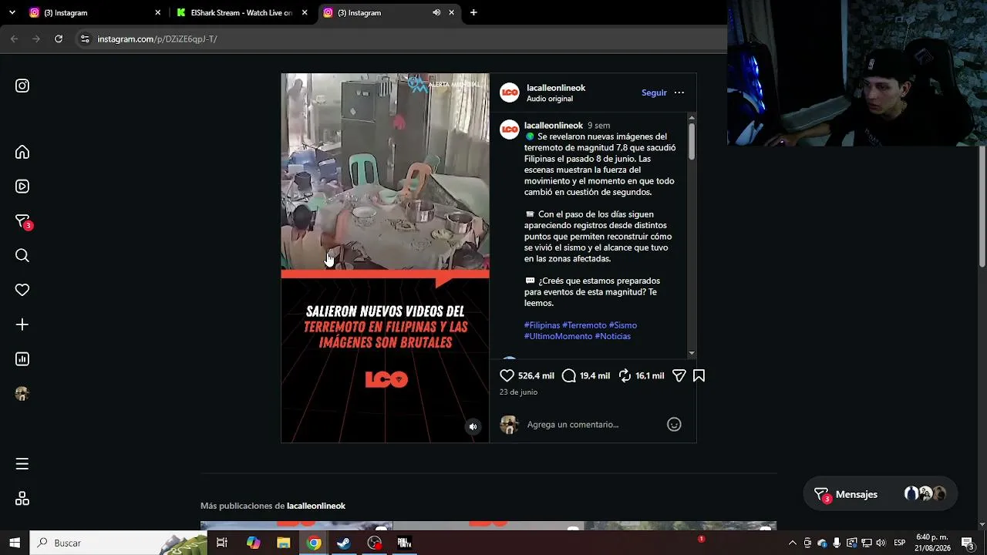987x555 pixels.
Task: Open Search in the Instagram sidebar
Action: (x=22, y=256)
